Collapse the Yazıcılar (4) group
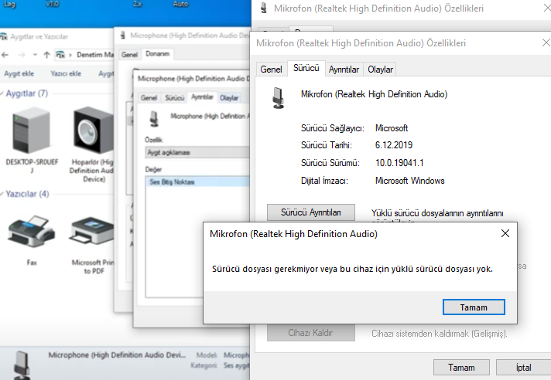This screenshot has width=551, height=380. coord(2,194)
